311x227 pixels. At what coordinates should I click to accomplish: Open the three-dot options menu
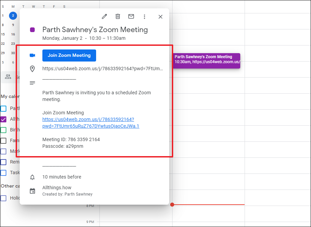click(144, 17)
